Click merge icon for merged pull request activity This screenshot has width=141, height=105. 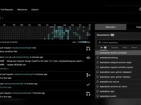point(88,75)
